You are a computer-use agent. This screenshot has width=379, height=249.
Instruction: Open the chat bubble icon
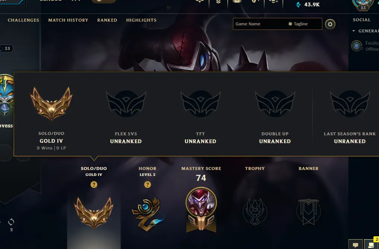pos(355,245)
